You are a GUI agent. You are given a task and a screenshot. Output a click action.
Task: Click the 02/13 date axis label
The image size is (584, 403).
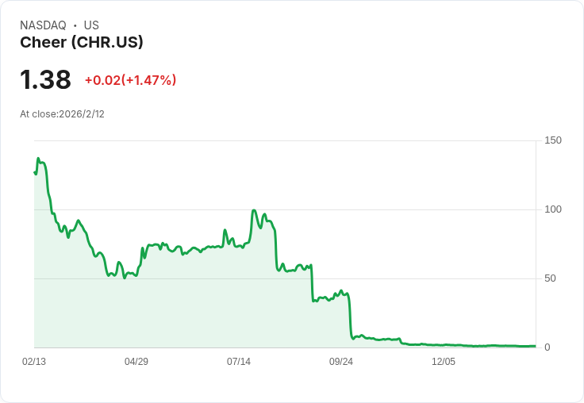pyautogui.click(x=34, y=361)
